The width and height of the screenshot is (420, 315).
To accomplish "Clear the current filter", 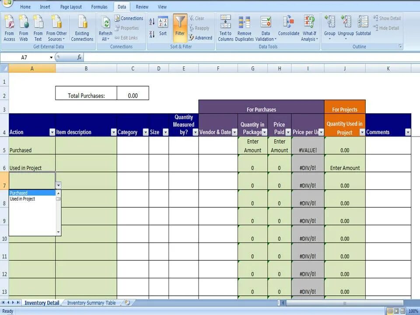I will click(x=197, y=18).
